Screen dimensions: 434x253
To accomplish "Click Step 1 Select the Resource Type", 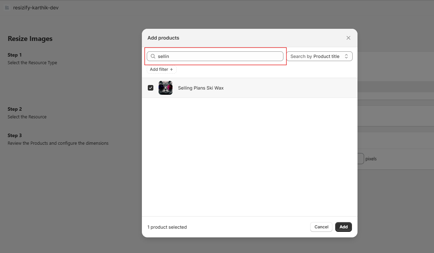I will click(x=32, y=59).
